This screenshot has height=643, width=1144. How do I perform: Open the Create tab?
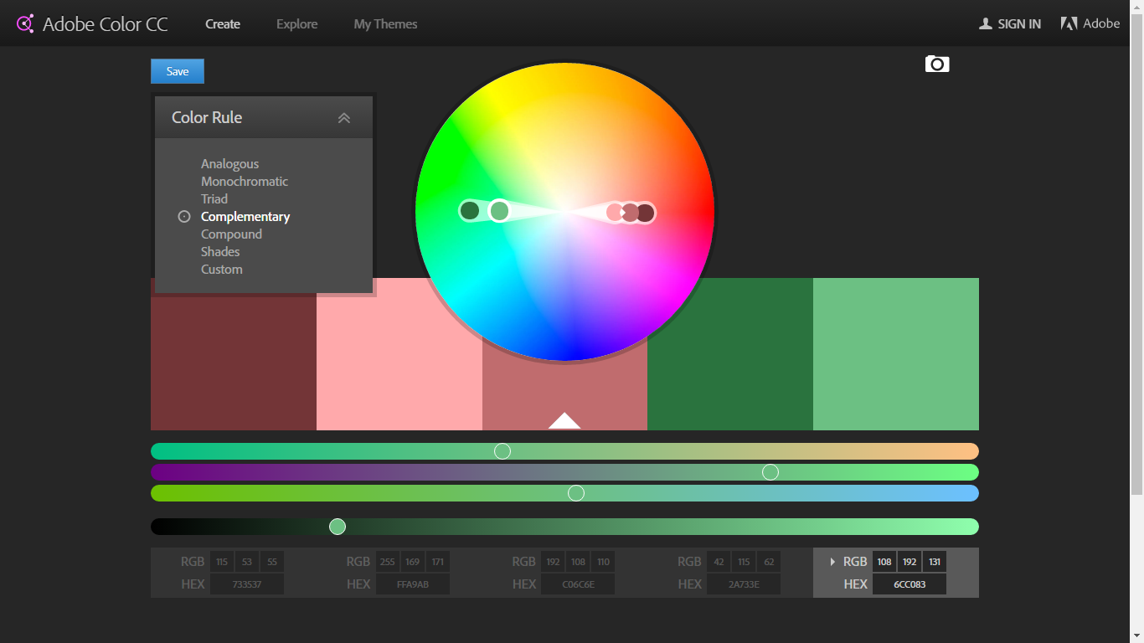[x=223, y=24]
